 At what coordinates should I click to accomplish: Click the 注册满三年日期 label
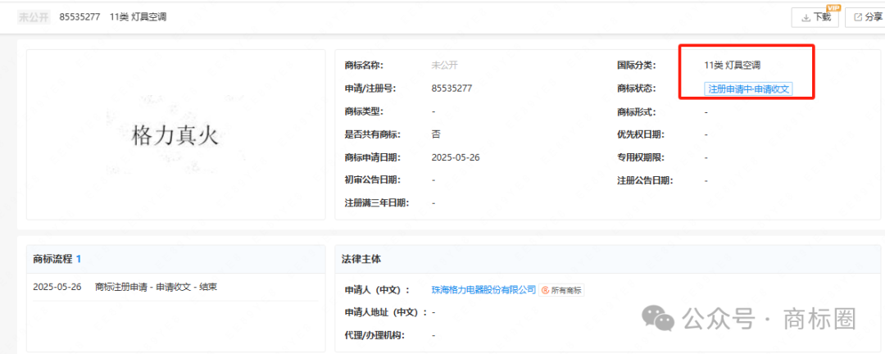click(x=377, y=202)
